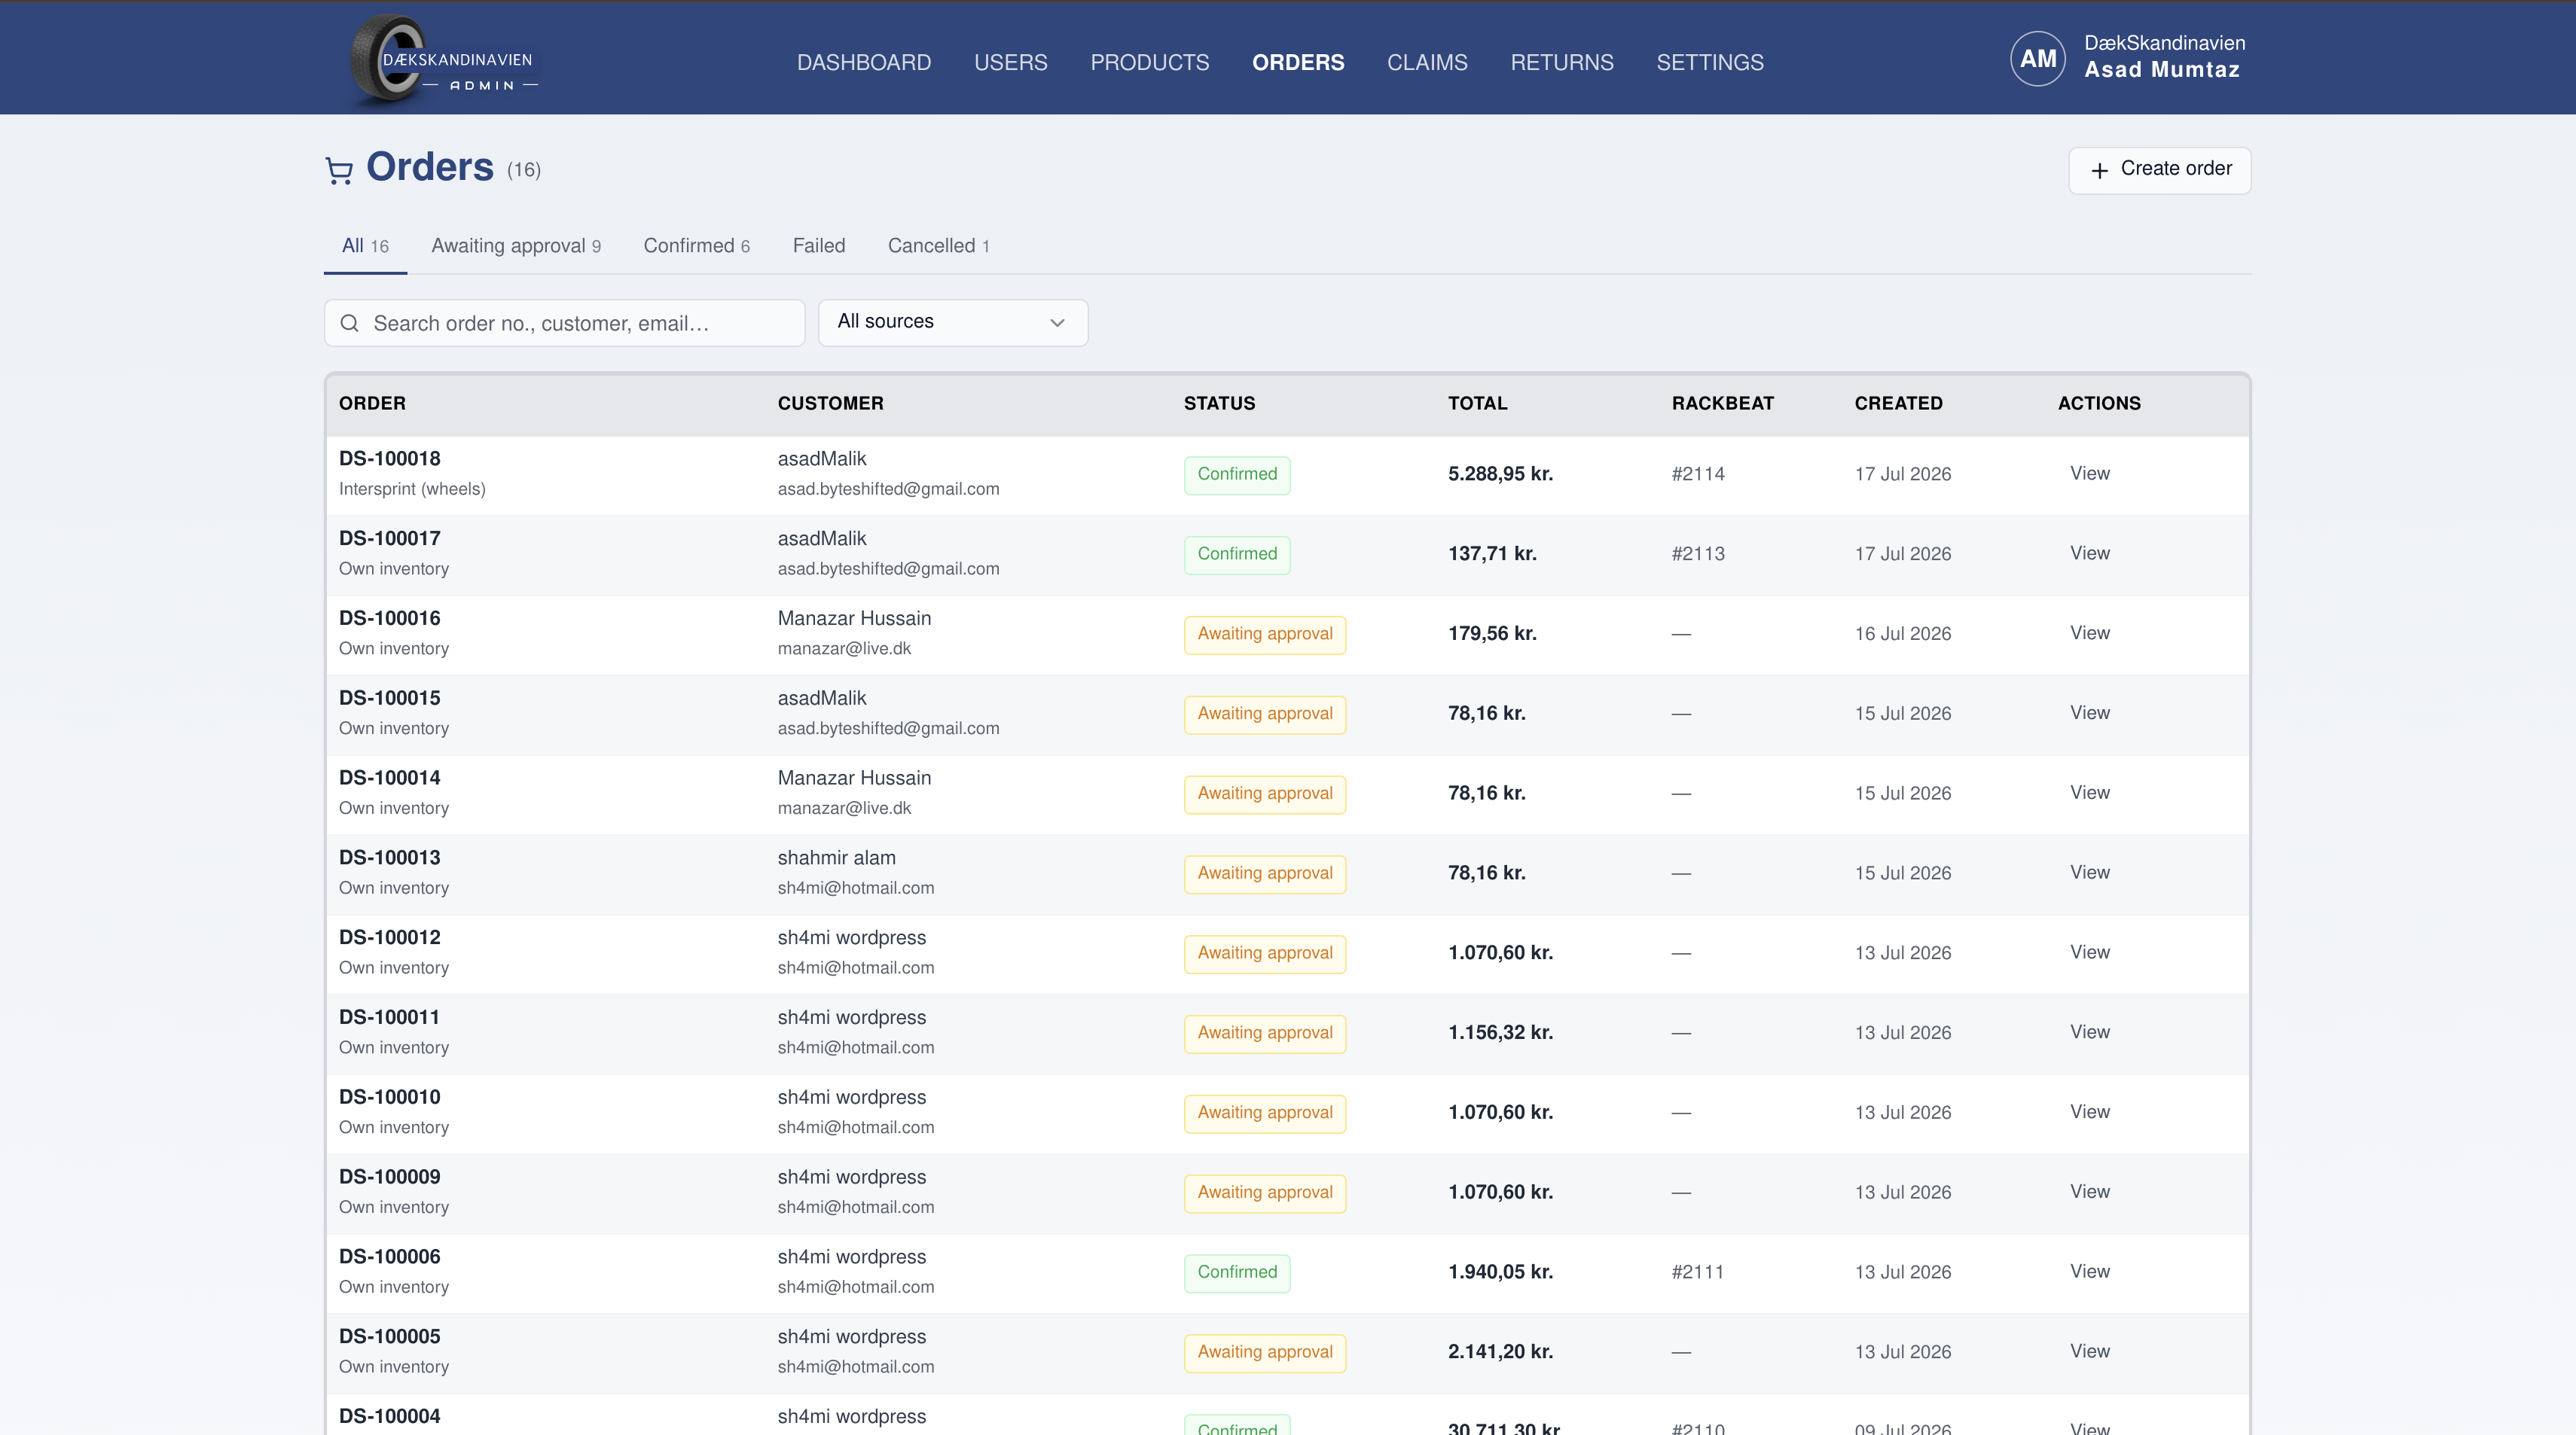
Task: Open the AM user avatar
Action: (x=2037, y=59)
